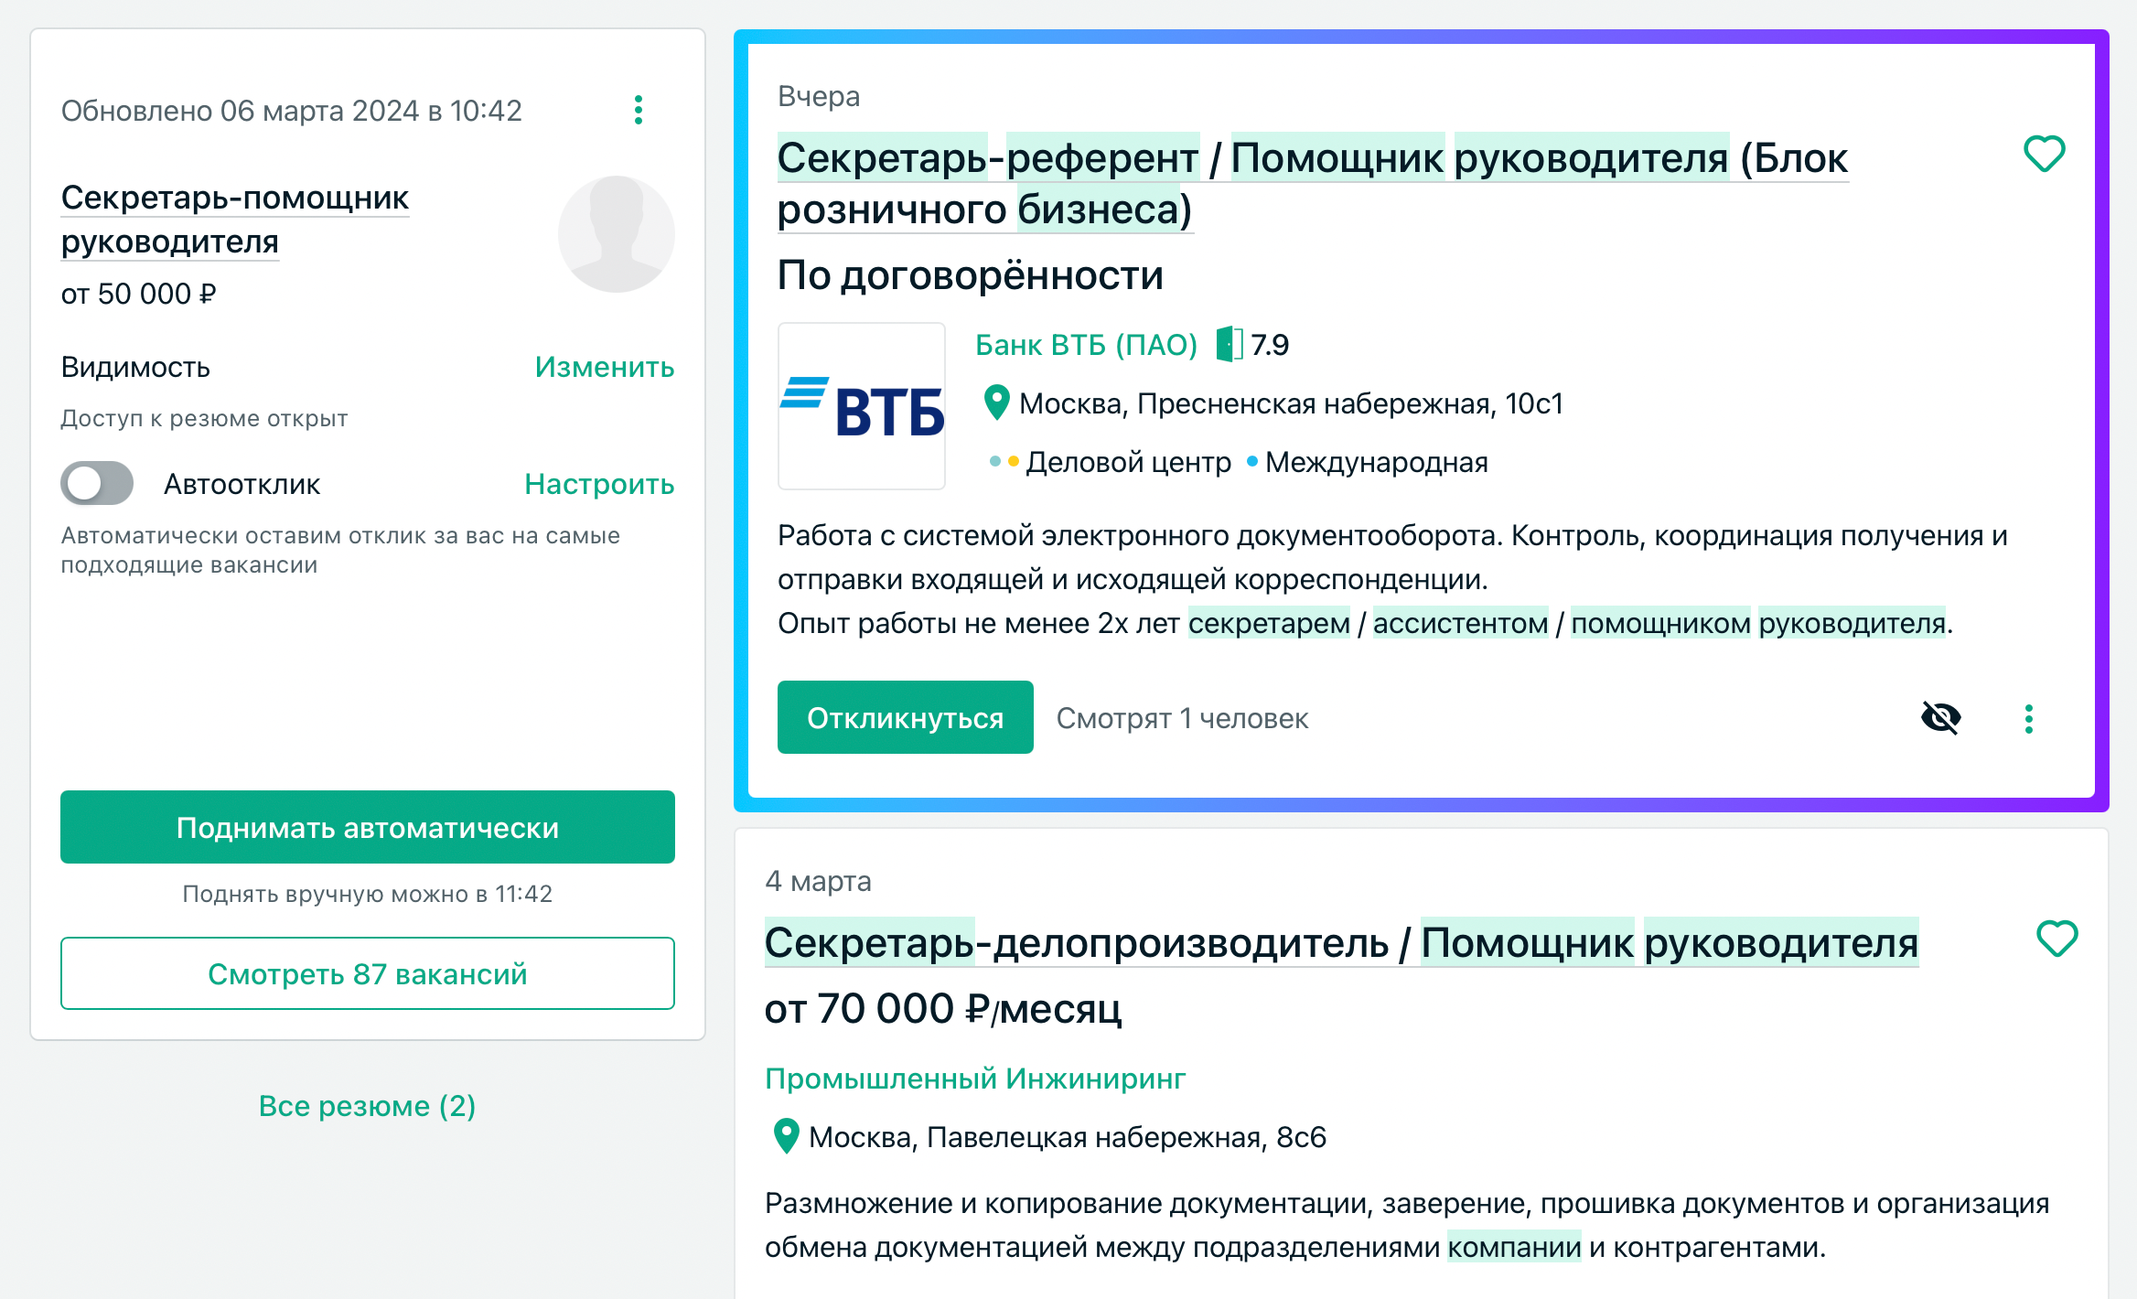Open Секретарь-делопроизводитель / Помощник руководителя vacancy
The height and width of the screenshot is (1299, 2137).
[1341, 942]
